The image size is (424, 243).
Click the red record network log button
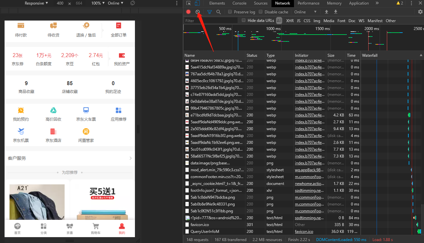pos(188,12)
